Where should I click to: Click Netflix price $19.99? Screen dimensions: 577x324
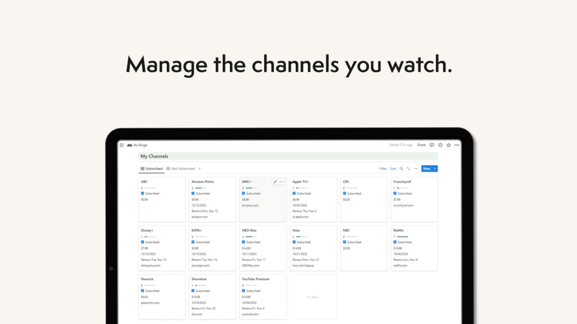click(397, 248)
